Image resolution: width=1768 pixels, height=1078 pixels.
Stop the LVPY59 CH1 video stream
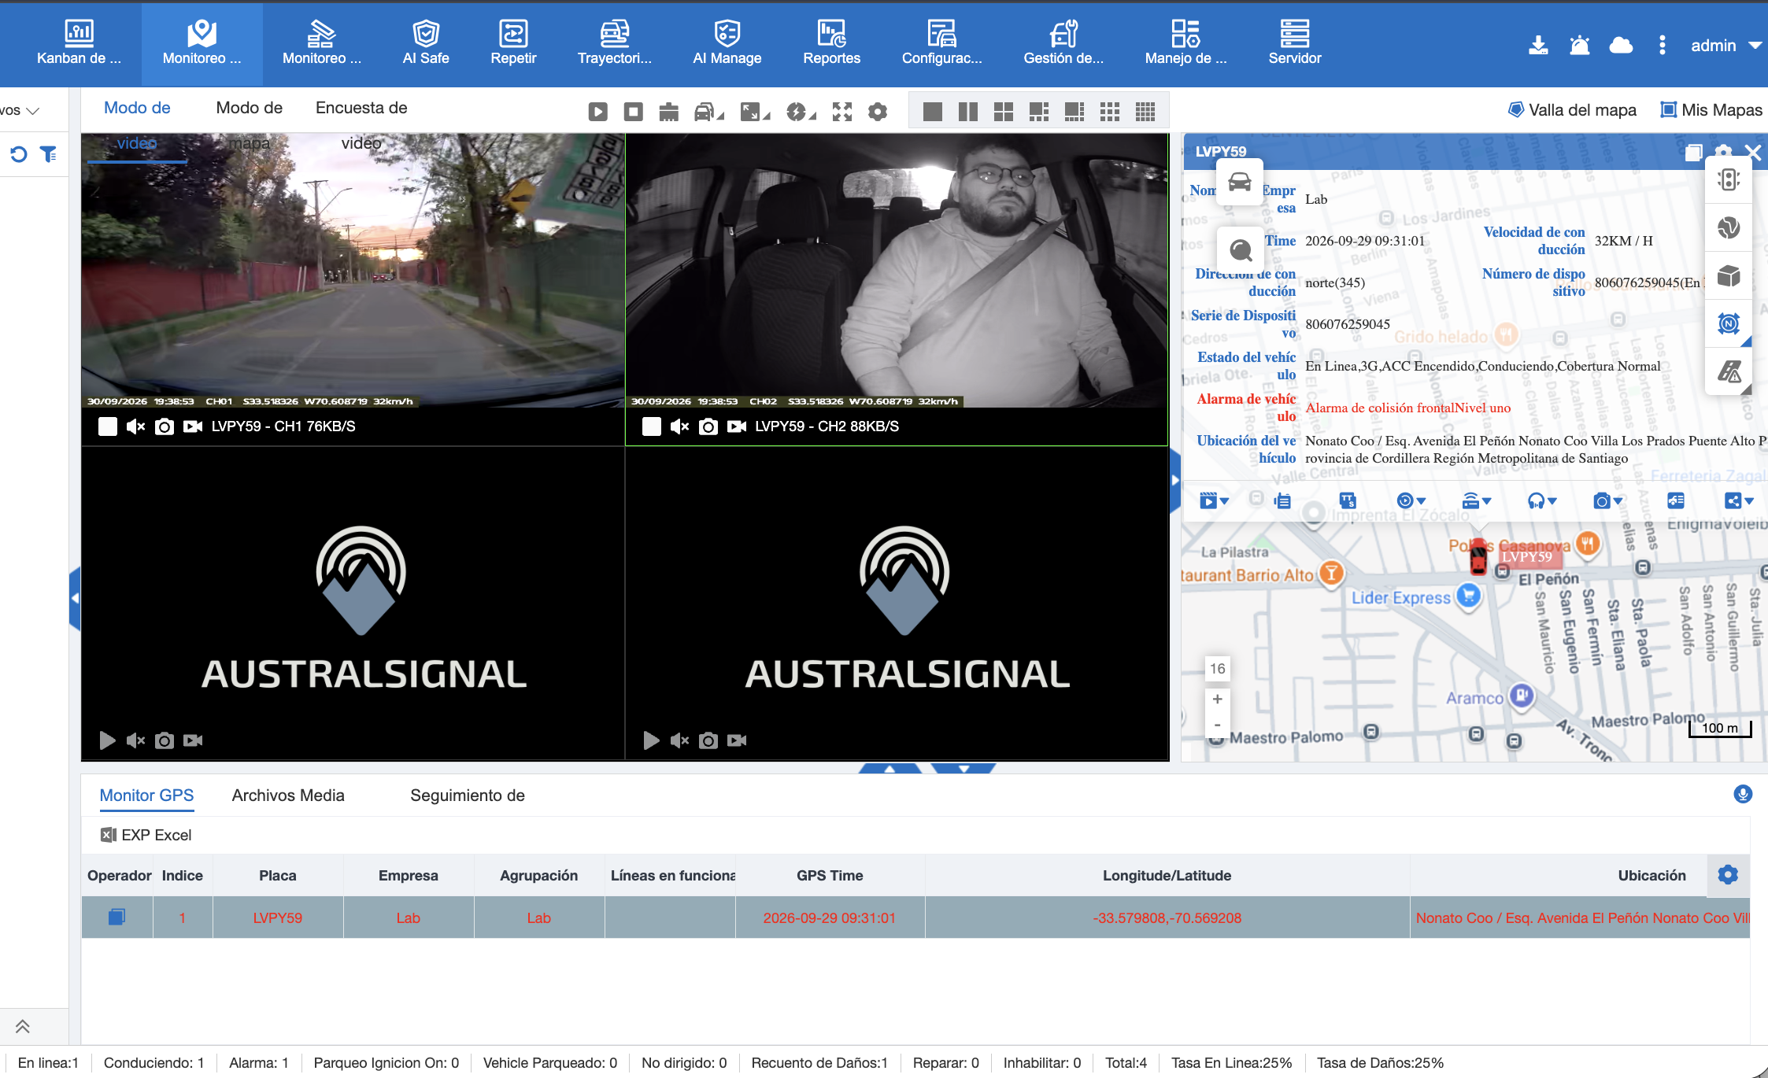click(x=108, y=426)
